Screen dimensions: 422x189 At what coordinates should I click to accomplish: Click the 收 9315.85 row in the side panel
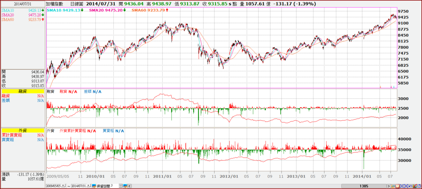pyautogui.click(x=22, y=86)
